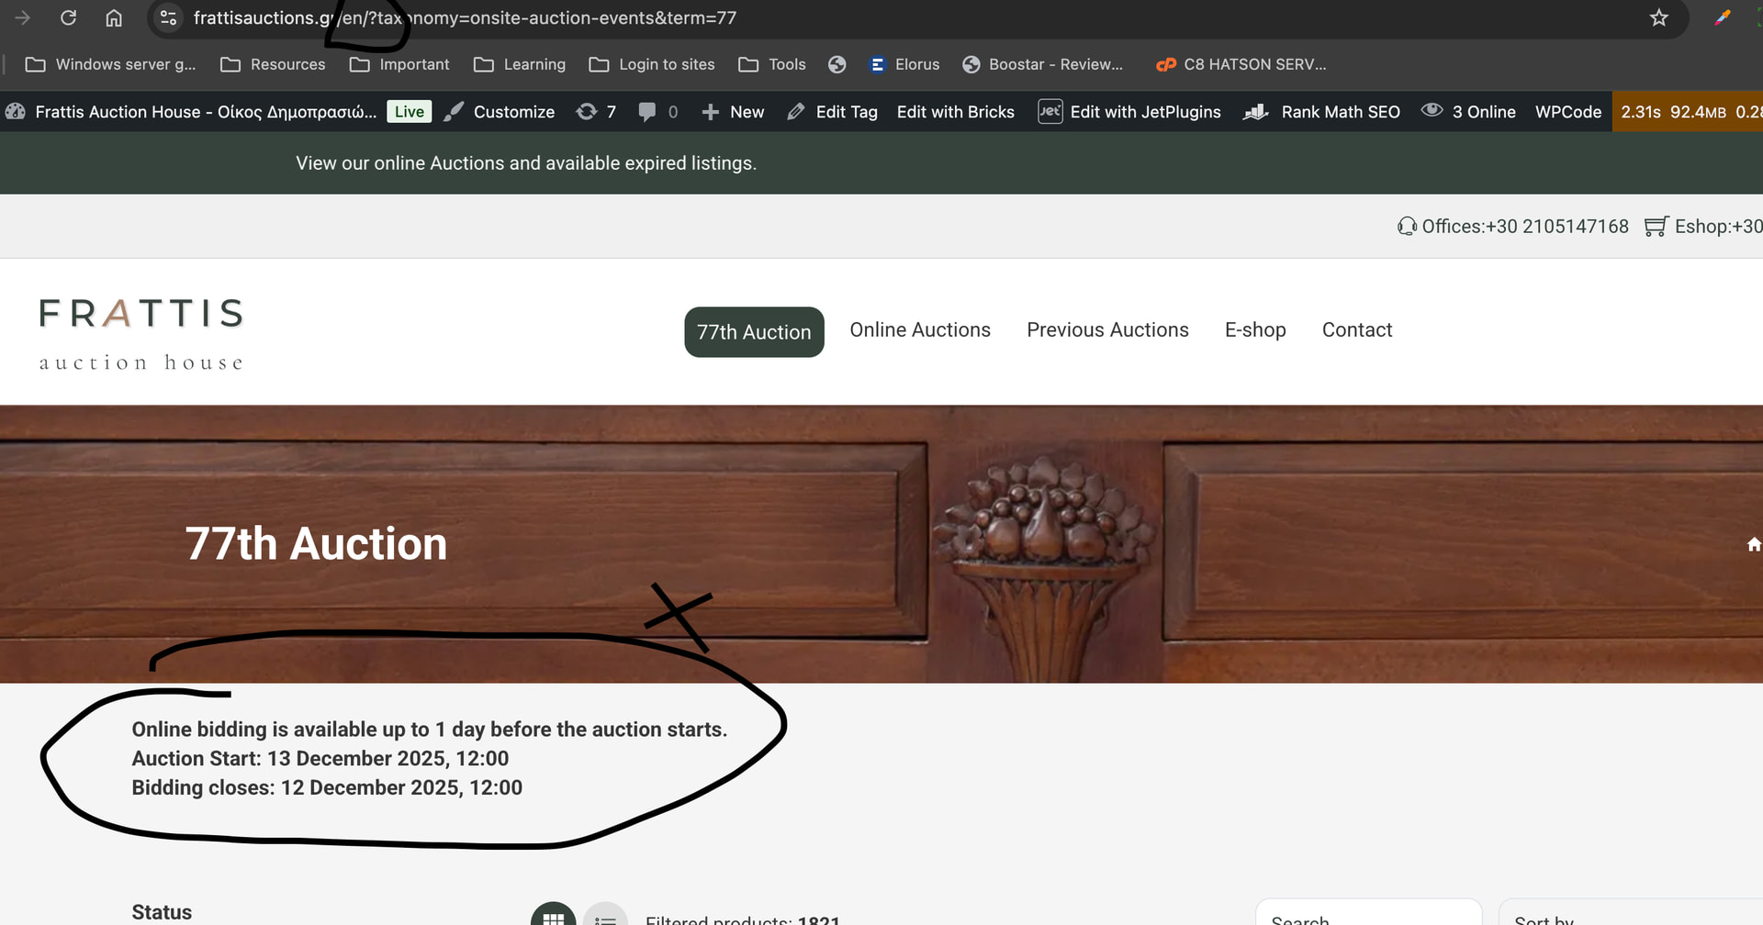Navigate to Previous Auctions page
The image size is (1763, 925).
click(x=1107, y=330)
